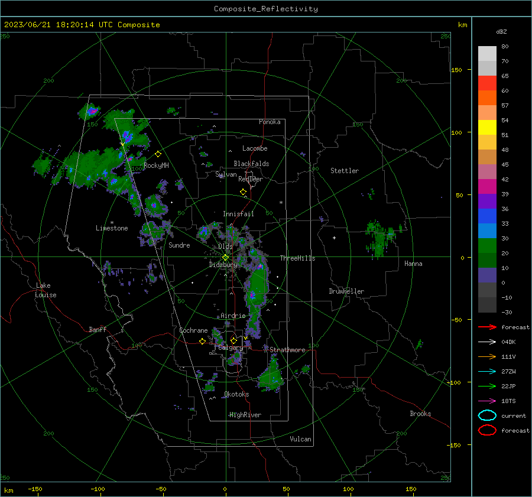Click the dBZ legend heading
The width and height of the screenshot is (532, 497).
pyautogui.click(x=501, y=31)
